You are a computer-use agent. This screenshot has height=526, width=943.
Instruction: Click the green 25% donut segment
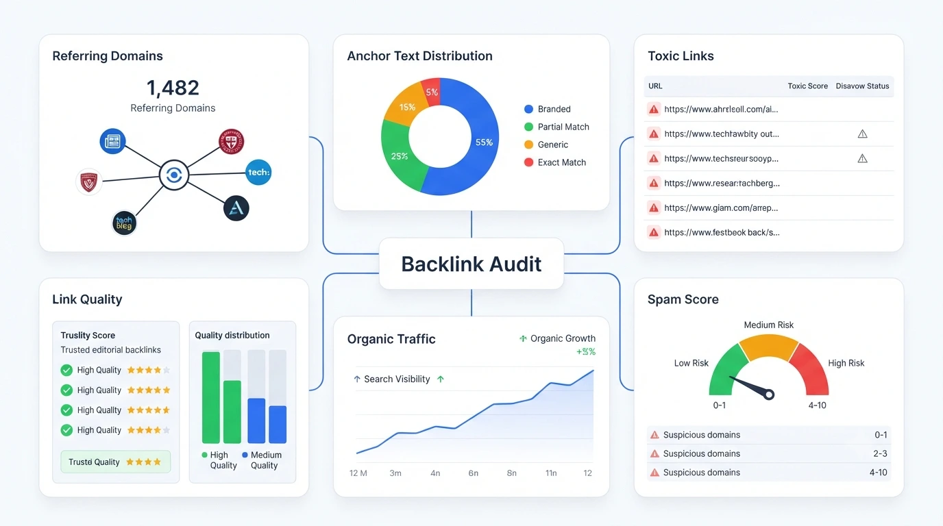pos(399,157)
